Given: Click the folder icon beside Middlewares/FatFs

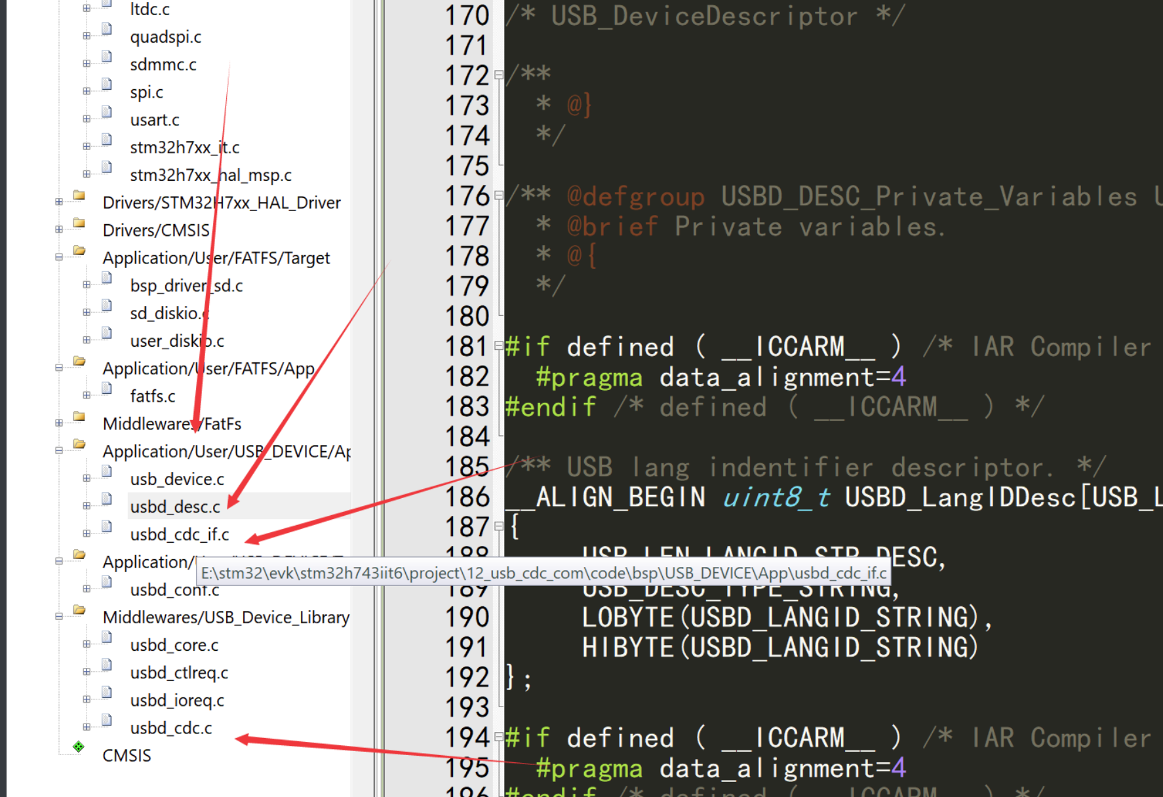Looking at the screenshot, I should (x=79, y=416).
